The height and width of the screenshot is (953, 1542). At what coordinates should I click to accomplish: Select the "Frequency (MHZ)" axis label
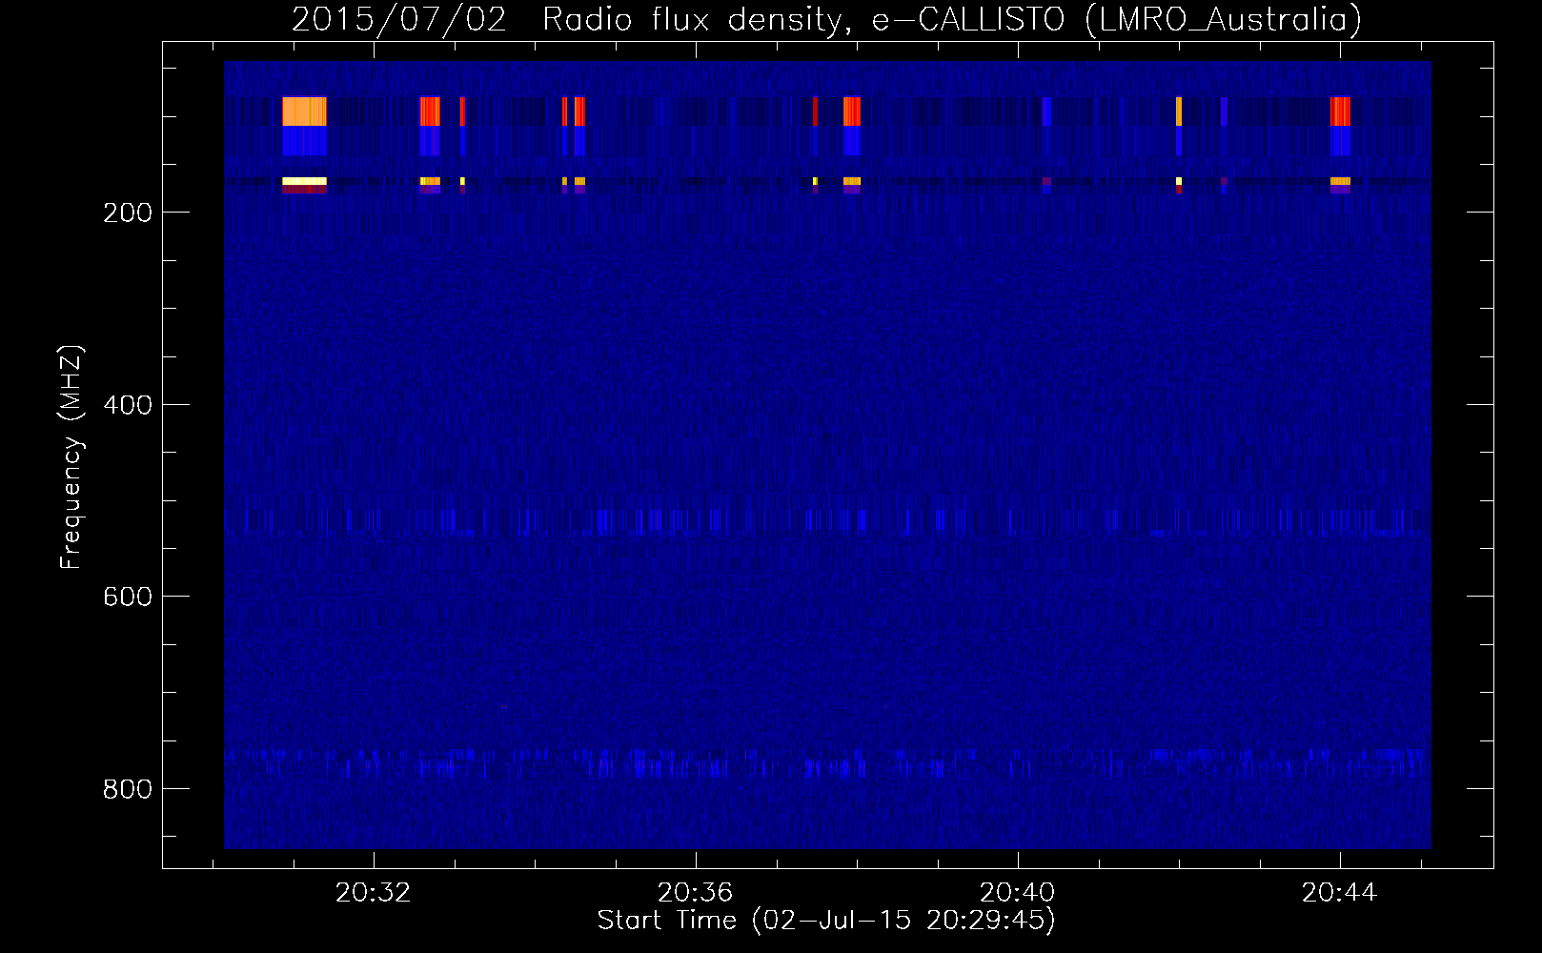(71, 457)
